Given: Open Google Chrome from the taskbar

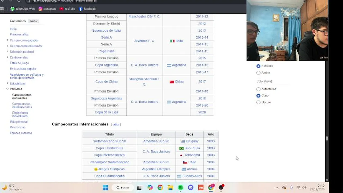Looking at the screenshot, I should click(x=160, y=188).
